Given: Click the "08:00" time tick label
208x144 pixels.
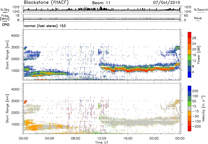Looking at the screenshot, I should (x=75, y=139).
